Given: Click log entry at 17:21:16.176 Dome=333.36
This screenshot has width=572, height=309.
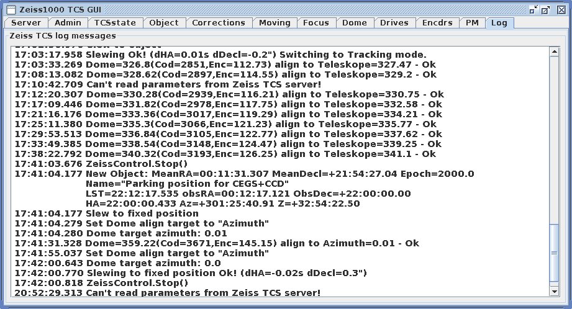Looking at the screenshot, I should [x=229, y=114].
